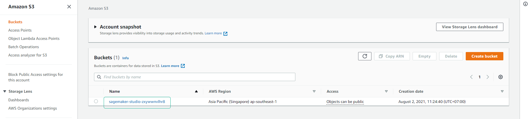Click Objects can be public access text
The image size is (531, 119).
[345, 102]
